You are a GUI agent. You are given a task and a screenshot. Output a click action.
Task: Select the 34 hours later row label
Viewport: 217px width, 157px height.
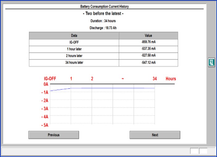74,63
